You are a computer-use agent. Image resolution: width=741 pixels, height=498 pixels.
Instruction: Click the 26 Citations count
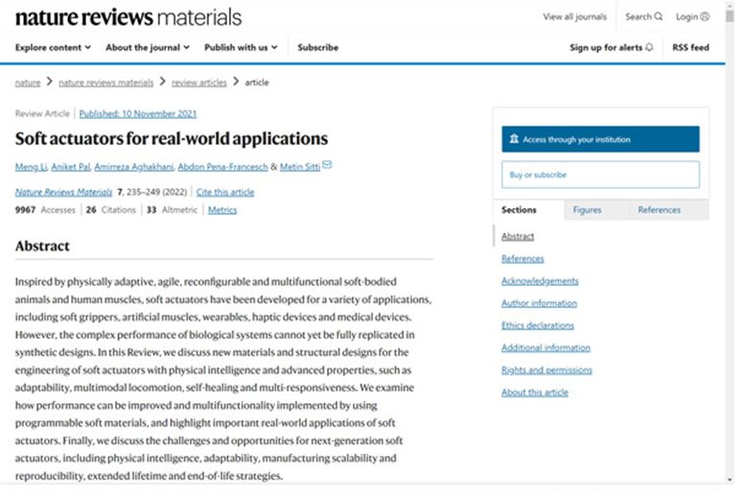click(x=110, y=210)
